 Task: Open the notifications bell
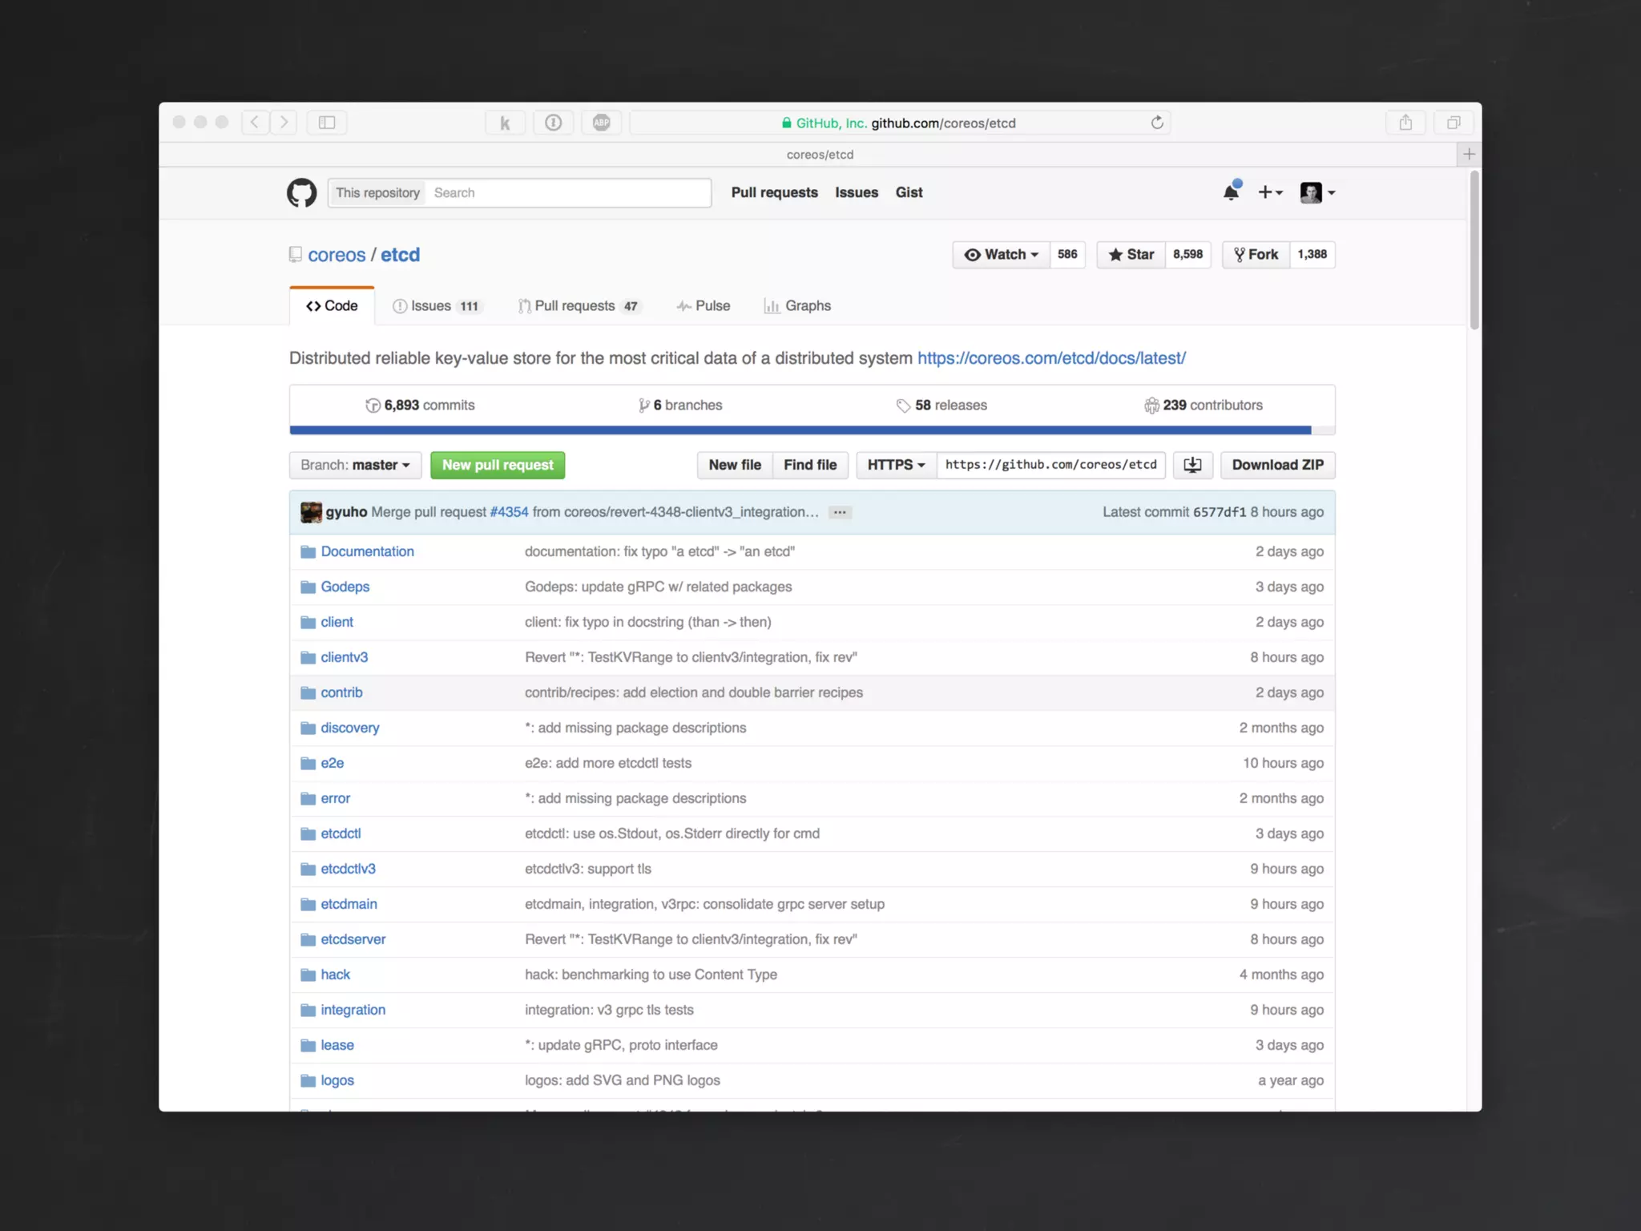(x=1231, y=192)
